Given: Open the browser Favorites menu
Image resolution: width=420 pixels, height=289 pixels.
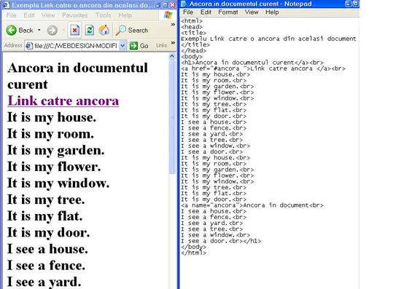Looking at the screenshot, I should coord(74,15).
